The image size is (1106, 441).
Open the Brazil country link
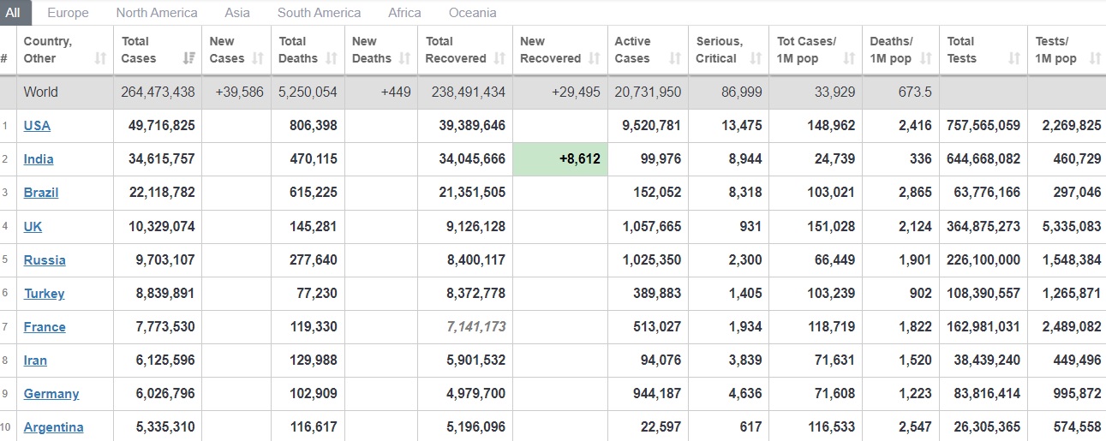pos(41,193)
